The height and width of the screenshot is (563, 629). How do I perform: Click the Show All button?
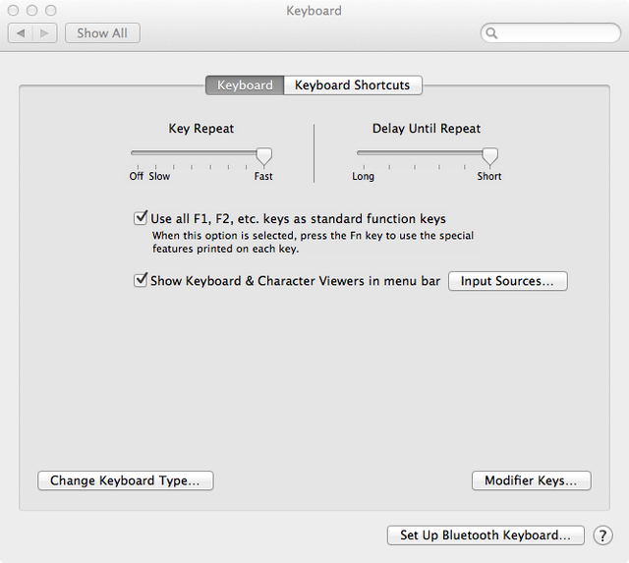pyautogui.click(x=102, y=33)
